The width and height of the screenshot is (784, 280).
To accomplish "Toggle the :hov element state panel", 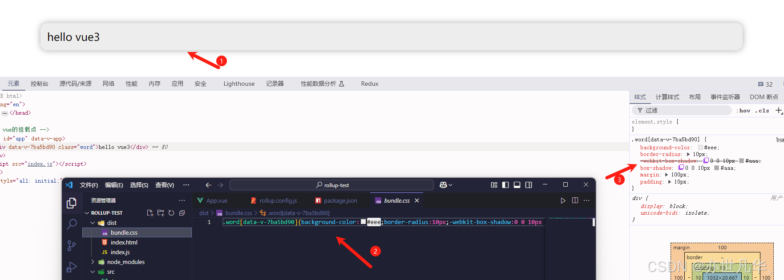I will (743, 111).
